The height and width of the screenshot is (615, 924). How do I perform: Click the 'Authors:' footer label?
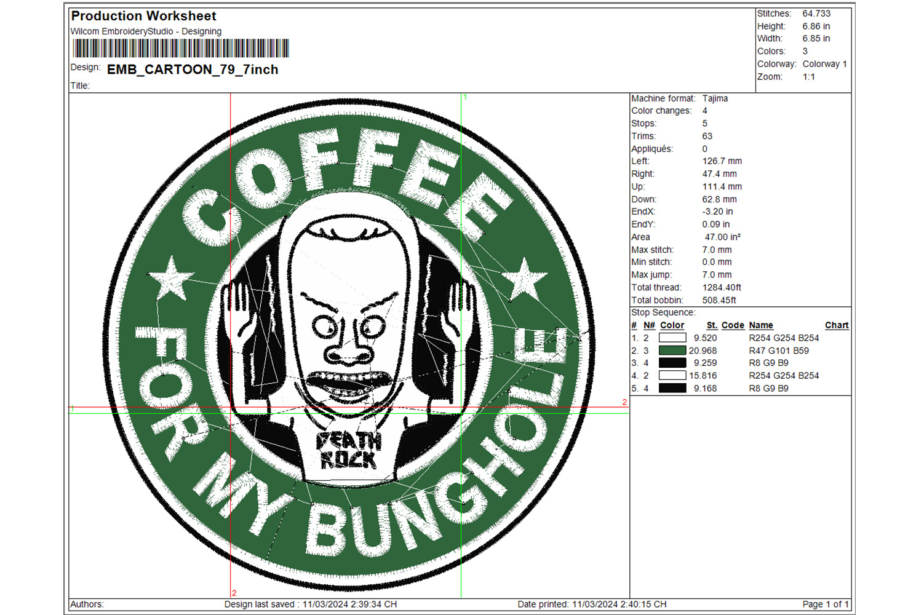click(x=87, y=605)
